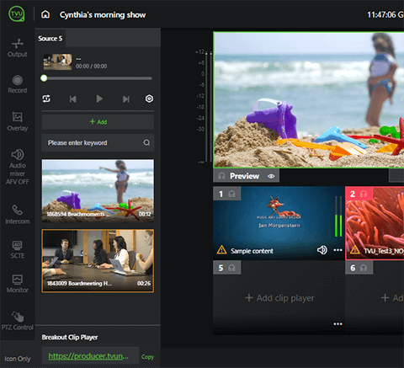Copy the Breakout Clip Player link

tap(147, 357)
